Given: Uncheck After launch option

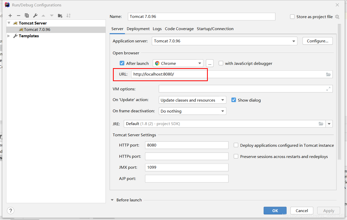Looking at the screenshot, I should click(122, 63).
